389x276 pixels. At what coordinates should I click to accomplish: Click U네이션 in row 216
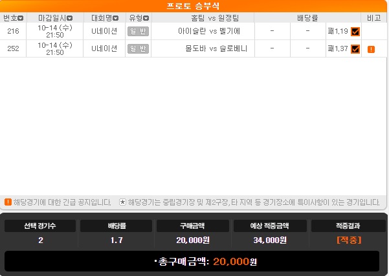coord(104,31)
